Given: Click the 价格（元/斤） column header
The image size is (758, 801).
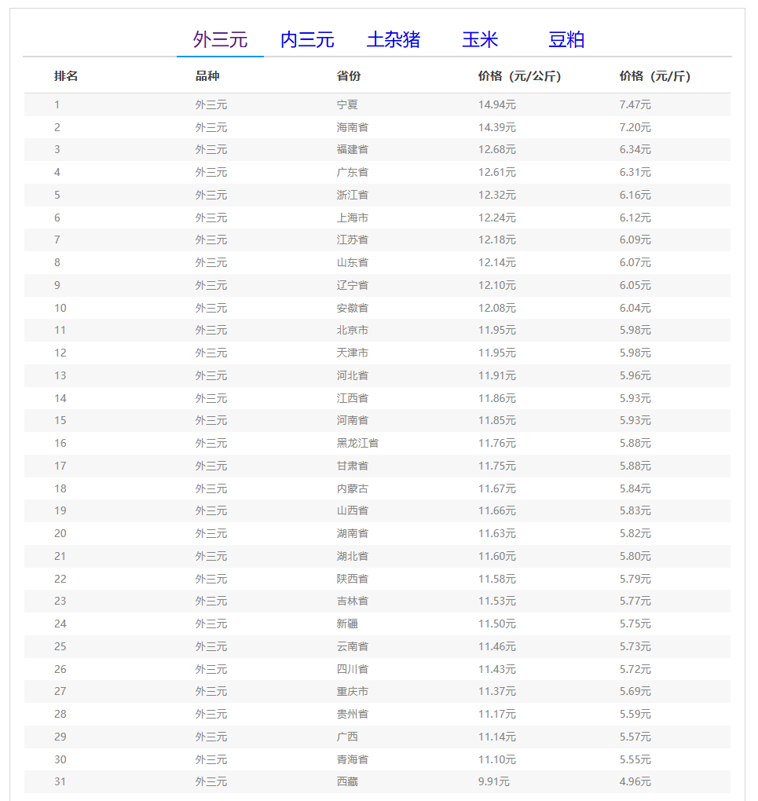Looking at the screenshot, I should coord(655,76).
